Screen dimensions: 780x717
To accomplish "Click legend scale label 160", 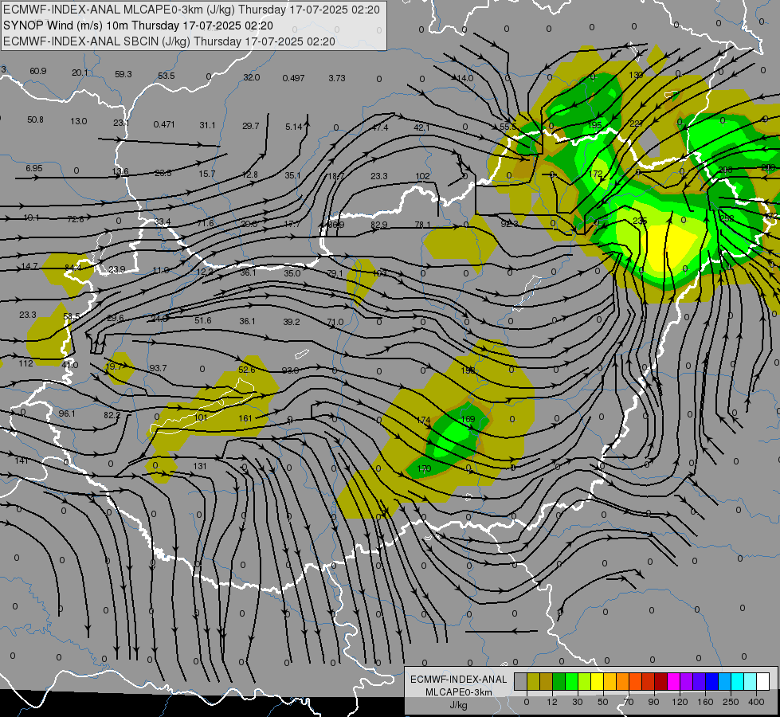I will pyautogui.click(x=705, y=702).
